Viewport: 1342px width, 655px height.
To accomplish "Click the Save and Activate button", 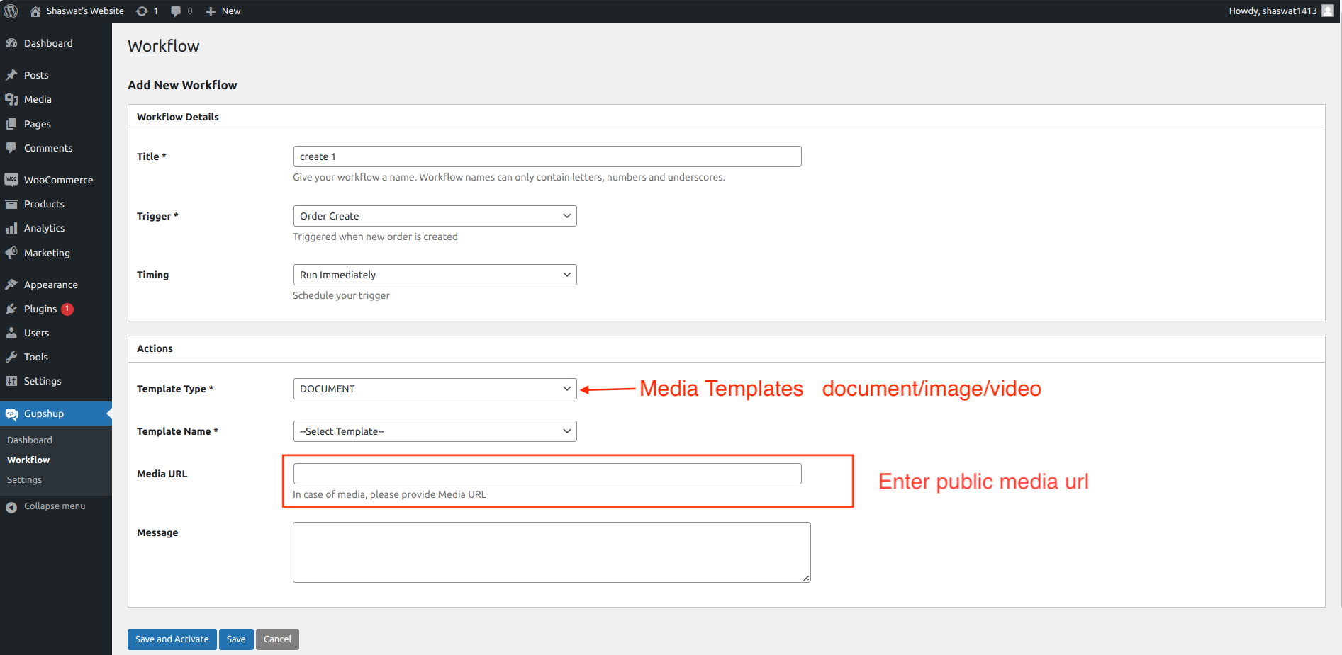I will click(172, 639).
